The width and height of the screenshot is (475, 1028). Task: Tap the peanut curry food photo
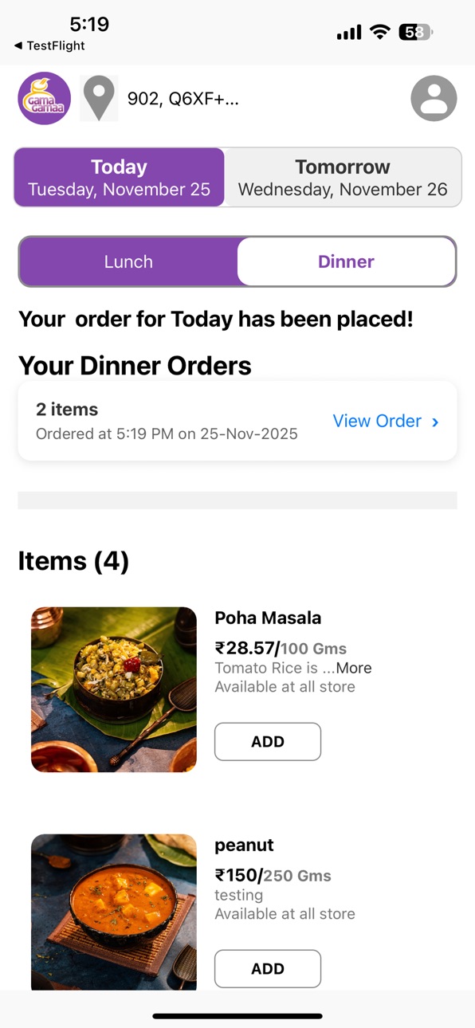[x=114, y=912]
